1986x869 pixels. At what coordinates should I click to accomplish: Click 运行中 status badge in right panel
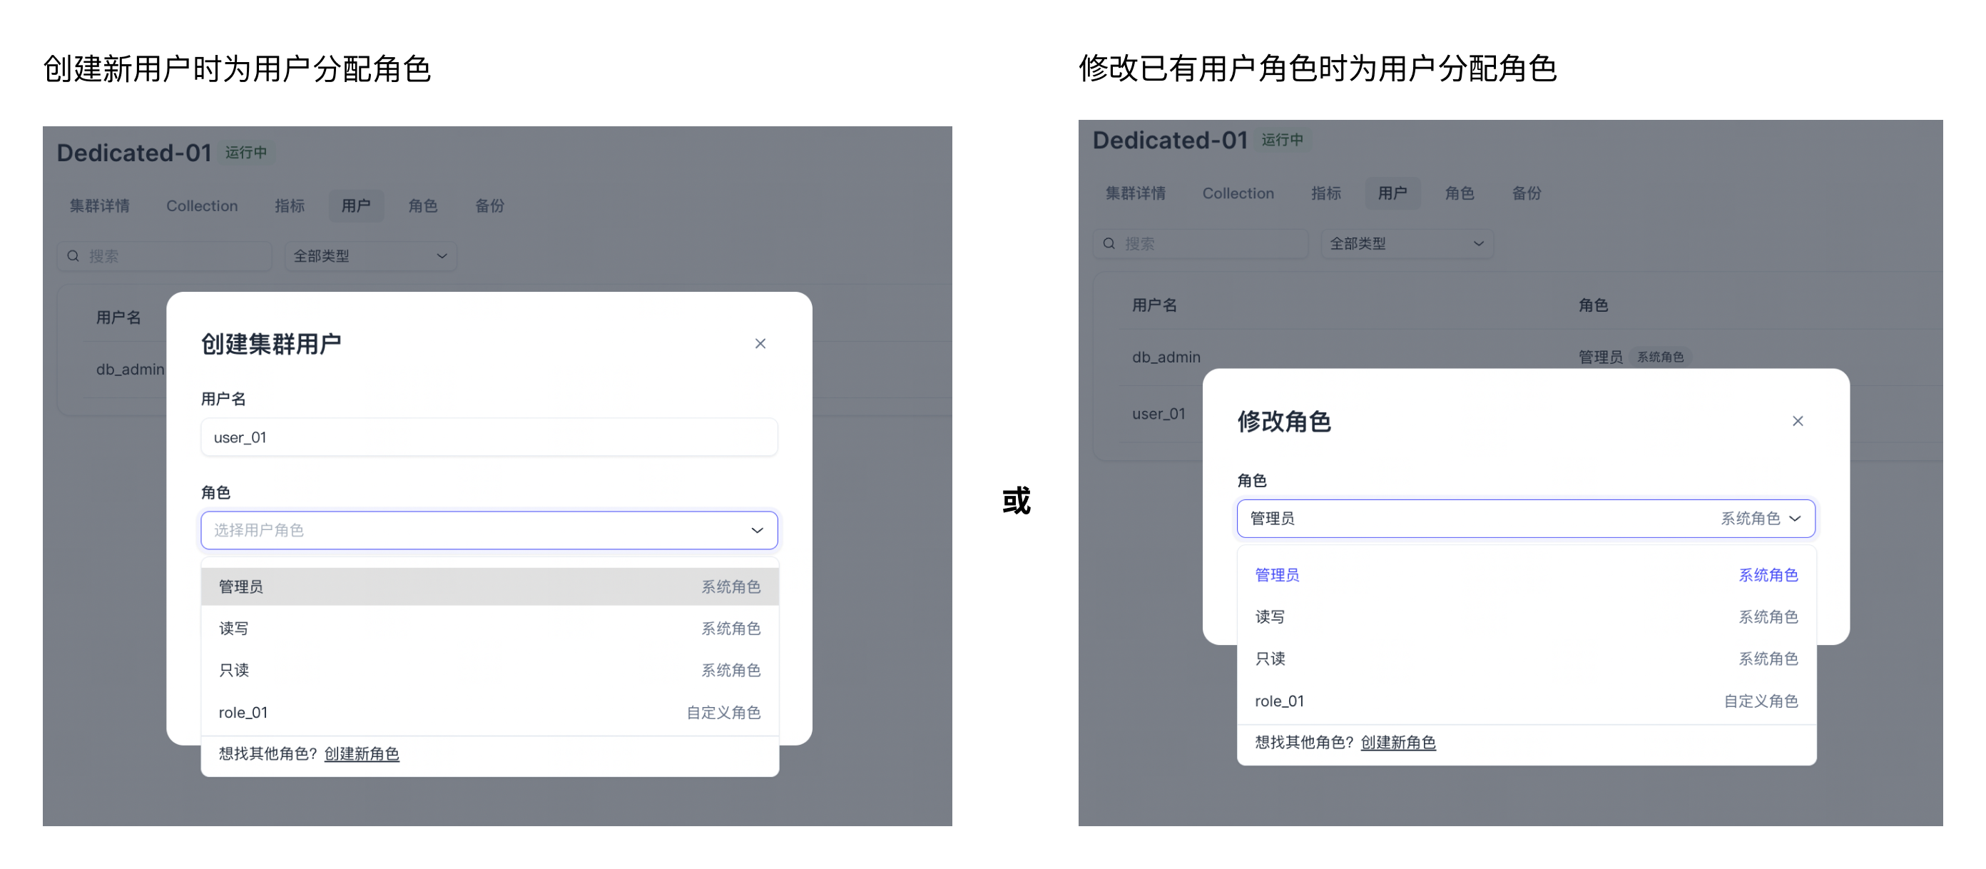(x=1282, y=141)
